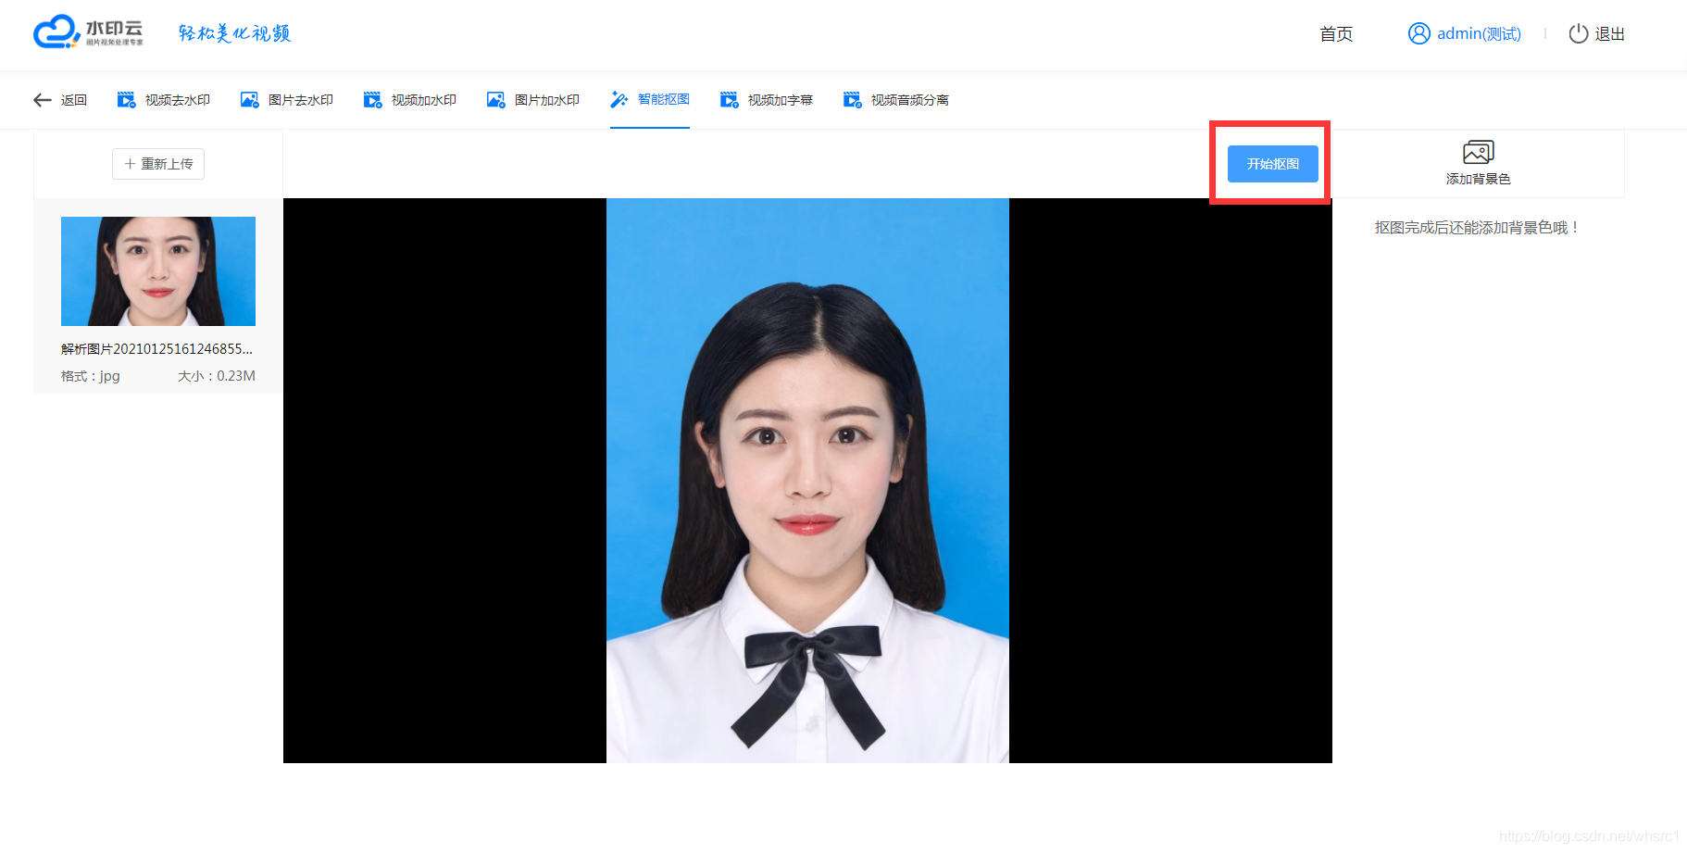
Task: Click the 格式：jpg text
Action: (x=91, y=376)
